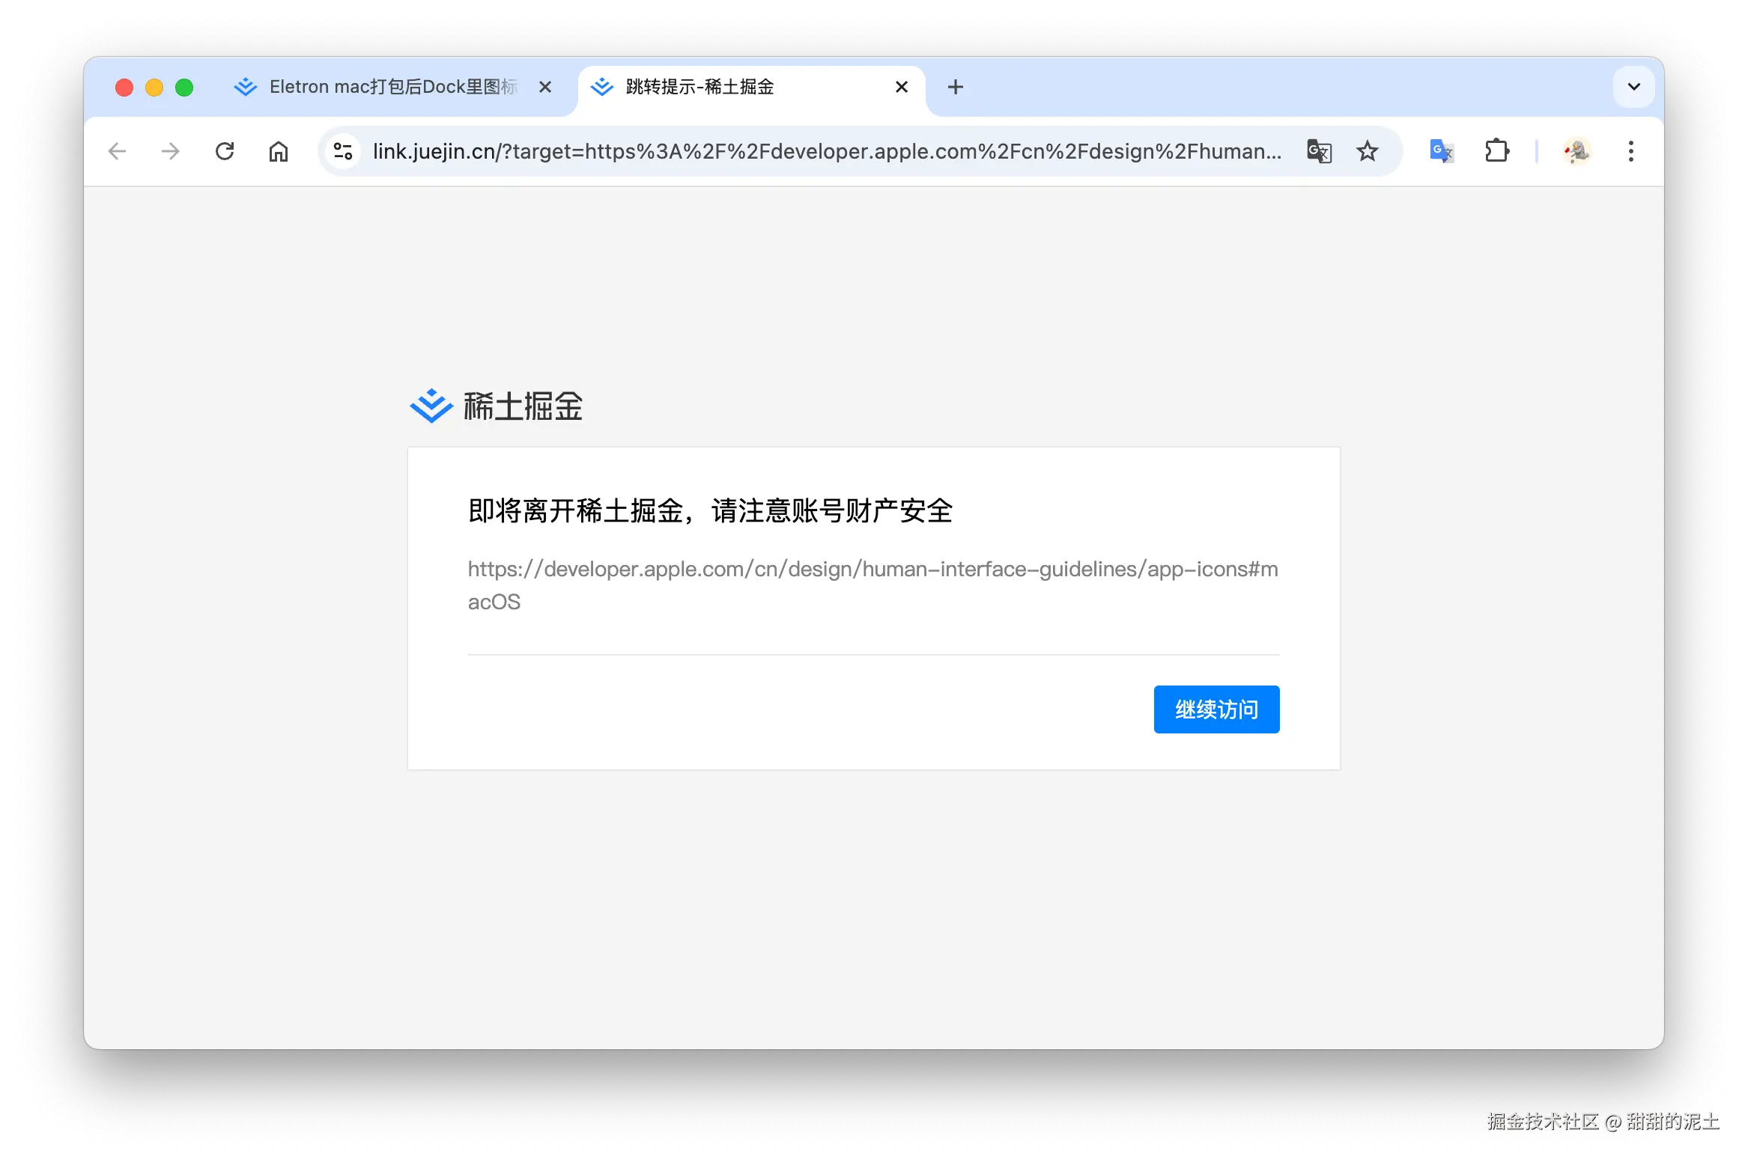
Task: Click the browser profile avatar
Action: (x=1576, y=151)
